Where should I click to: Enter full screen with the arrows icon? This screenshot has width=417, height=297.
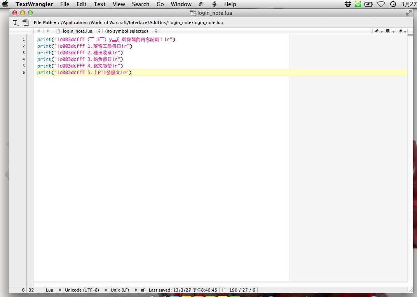(x=409, y=13)
